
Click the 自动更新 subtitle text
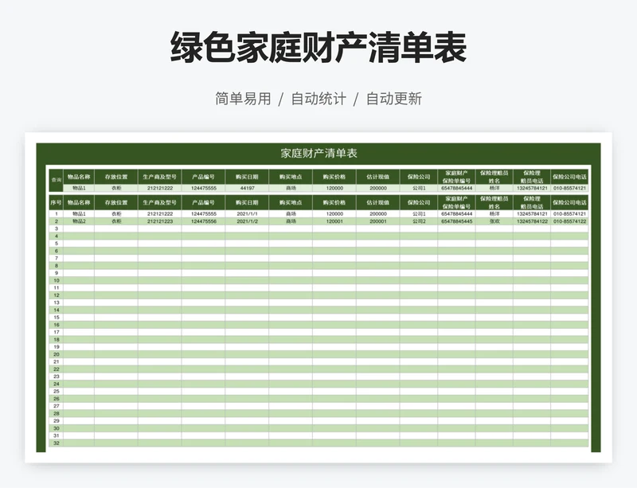click(394, 99)
